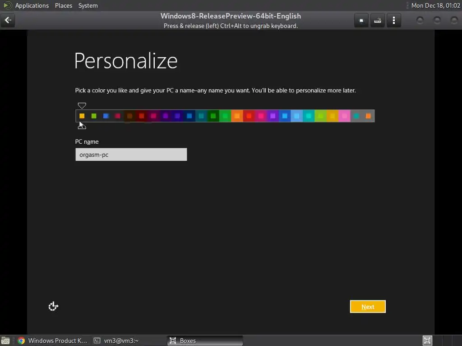The image size is (462, 346).
Task: Select the Boxes taskbar entry
Action: (x=205, y=341)
